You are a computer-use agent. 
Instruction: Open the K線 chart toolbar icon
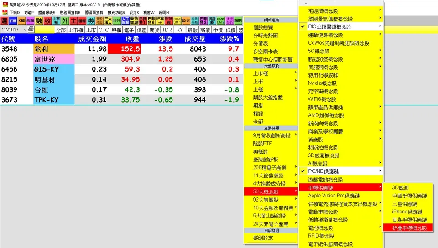pyautogui.click(x=21, y=21)
